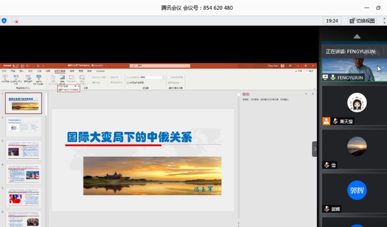Select slide 1 thumbnail in slide panel
The height and width of the screenshot is (227, 387).
tap(23, 103)
